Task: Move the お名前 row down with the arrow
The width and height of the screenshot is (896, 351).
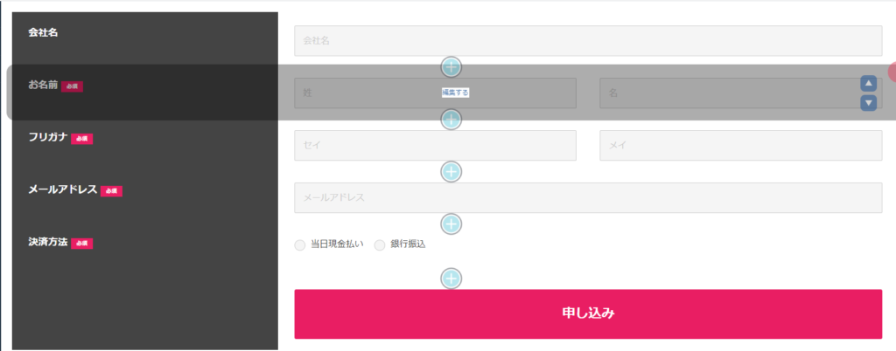Action: pyautogui.click(x=869, y=103)
